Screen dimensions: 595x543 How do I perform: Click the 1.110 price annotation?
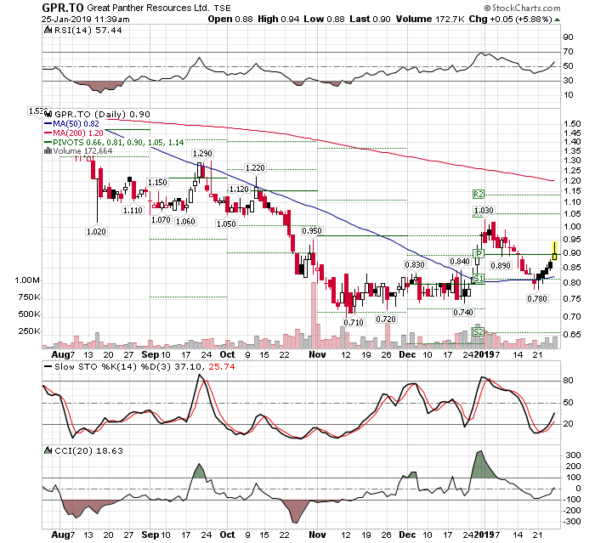[x=133, y=210]
